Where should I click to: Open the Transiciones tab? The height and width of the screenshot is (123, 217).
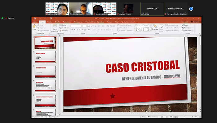click(67, 22)
